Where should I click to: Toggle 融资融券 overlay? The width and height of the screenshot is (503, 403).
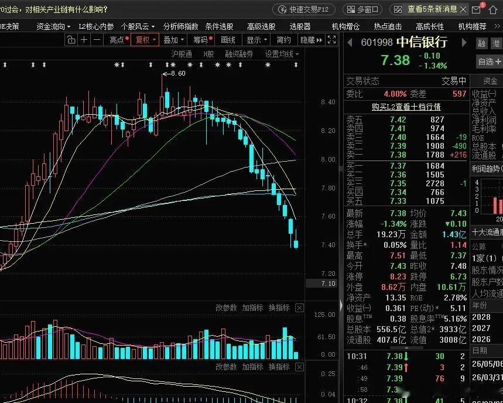(239, 54)
